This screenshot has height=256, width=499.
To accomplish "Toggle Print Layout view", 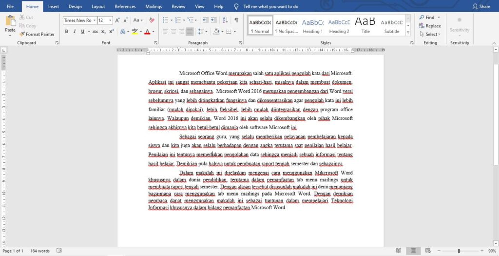I will click(x=413, y=251).
